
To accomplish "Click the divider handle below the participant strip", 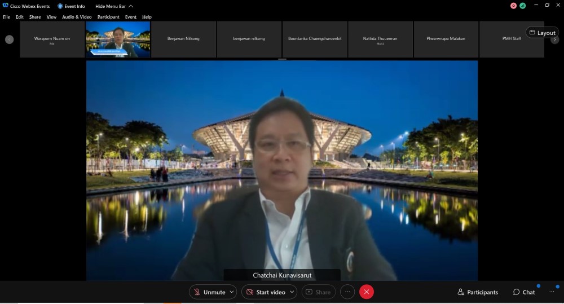I will tap(282, 59).
